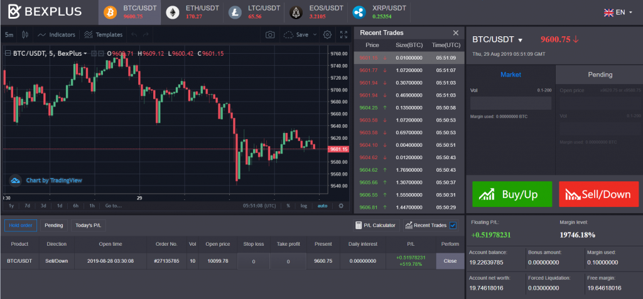Click the Chart by TradingView link
The width and height of the screenshot is (643, 299).
pyautogui.click(x=54, y=181)
